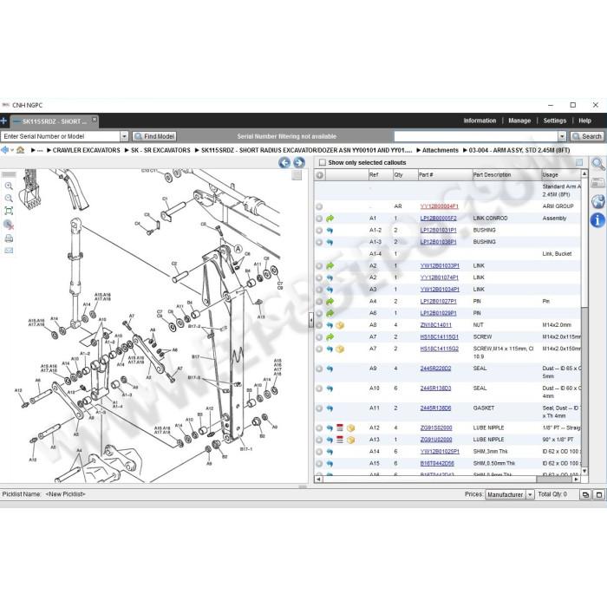The height and width of the screenshot is (607, 607).
Task: Click blue arrow icon in the A9 SEAL row
Action: tap(330, 369)
